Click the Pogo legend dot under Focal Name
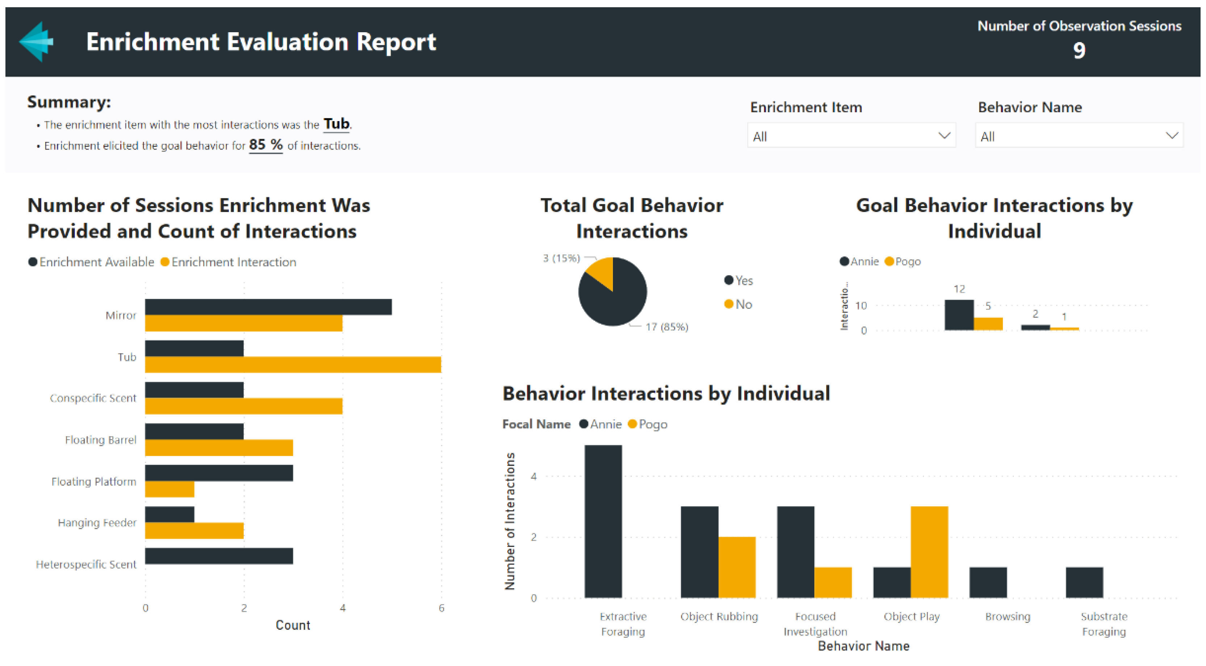Image resolution: width=1206 pixels, height=666 pixels. [633, 424]
